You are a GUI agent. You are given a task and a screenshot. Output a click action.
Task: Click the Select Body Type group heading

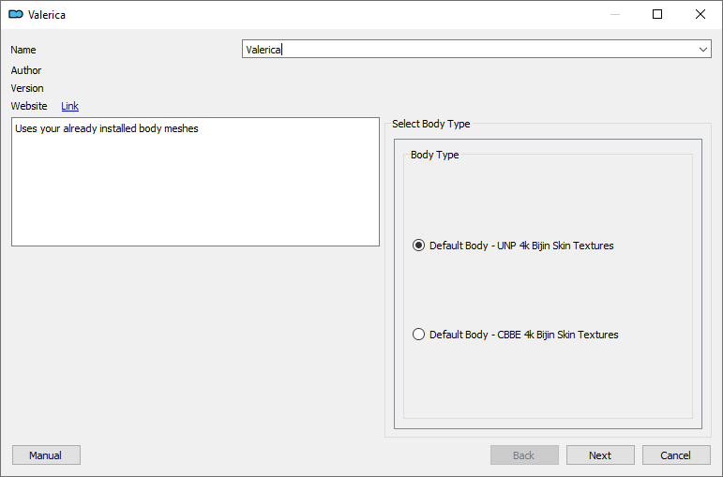pos(431,124)
